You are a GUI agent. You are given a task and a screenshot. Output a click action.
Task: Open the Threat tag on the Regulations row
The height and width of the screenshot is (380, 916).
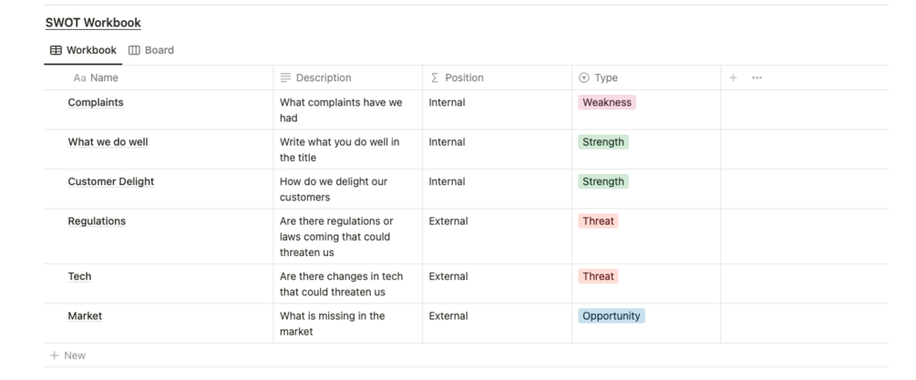tap(598, 221)
